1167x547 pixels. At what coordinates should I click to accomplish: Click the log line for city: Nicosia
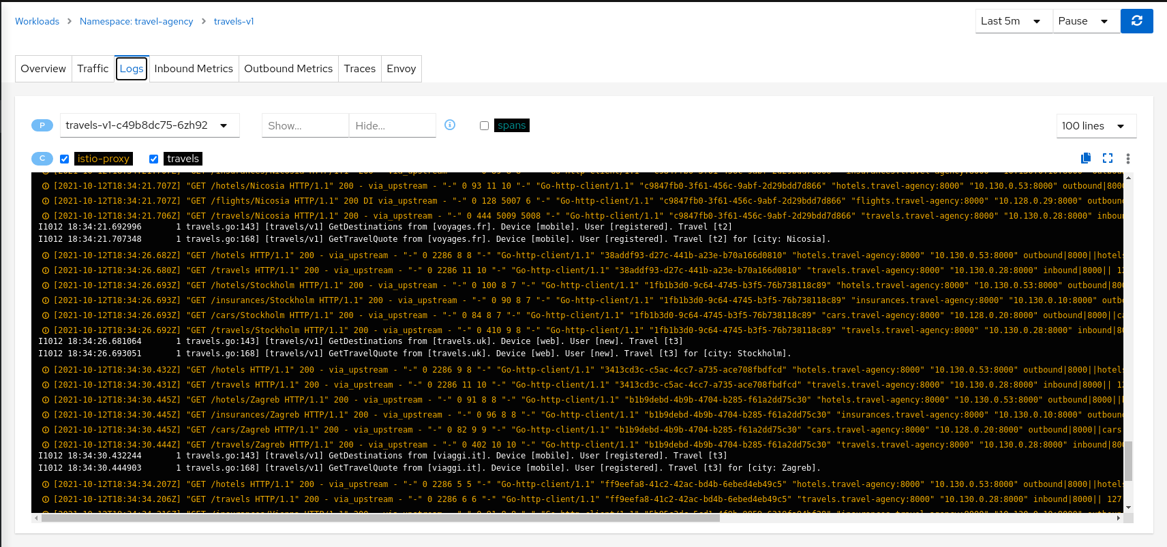[x=434, y=239]
